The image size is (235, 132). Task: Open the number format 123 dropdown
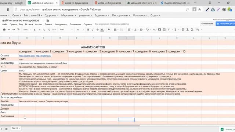[x=54, y=30]
